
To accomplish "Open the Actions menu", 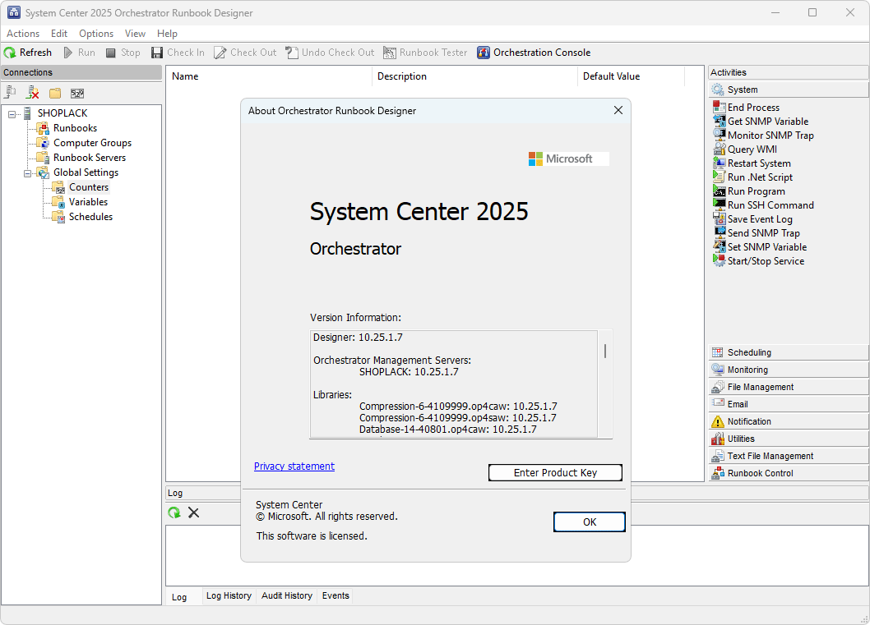I will [23, 34].
